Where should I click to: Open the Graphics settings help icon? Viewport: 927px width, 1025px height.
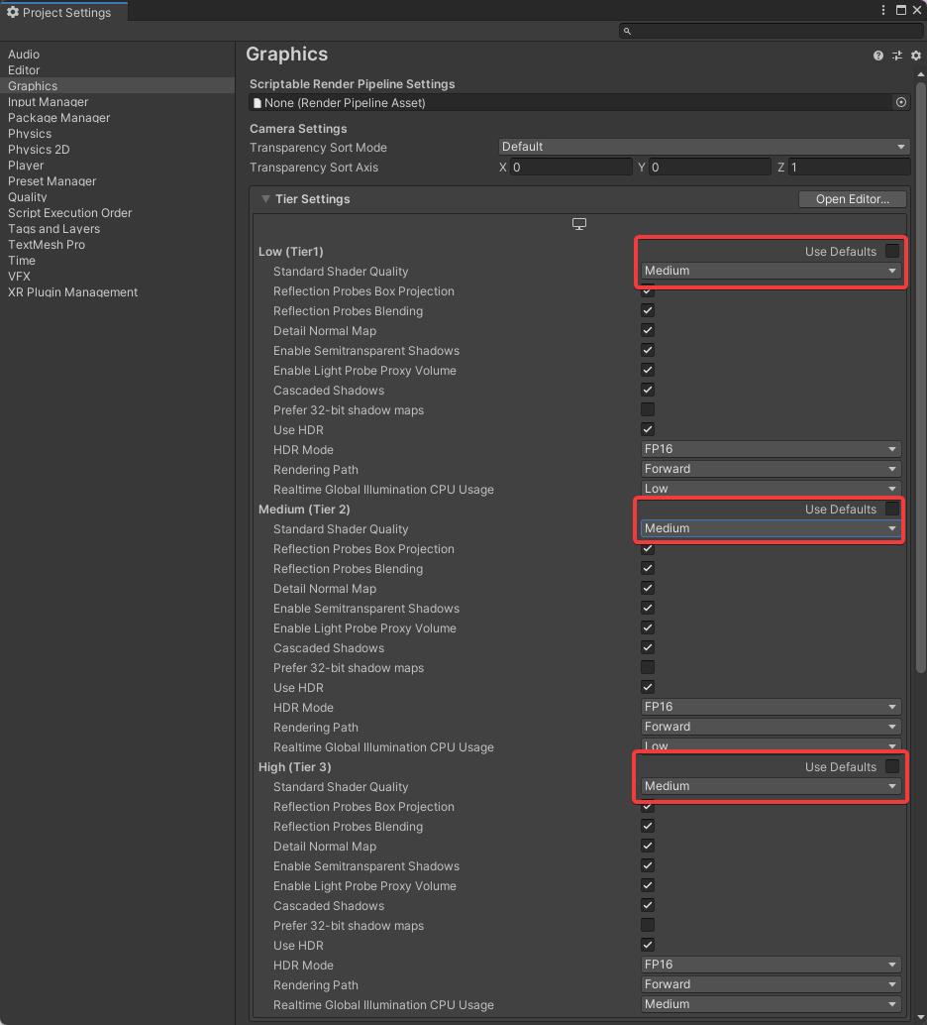coord(877,56)
